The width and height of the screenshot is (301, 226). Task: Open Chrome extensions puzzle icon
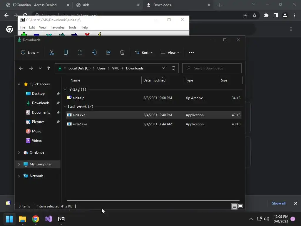click(x=266, y=15)
